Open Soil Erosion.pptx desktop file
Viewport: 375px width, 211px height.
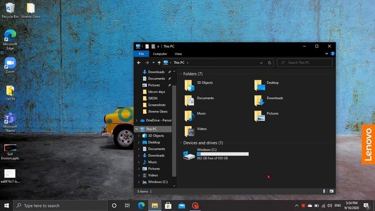pyautogui.click(x=10, y=152)
